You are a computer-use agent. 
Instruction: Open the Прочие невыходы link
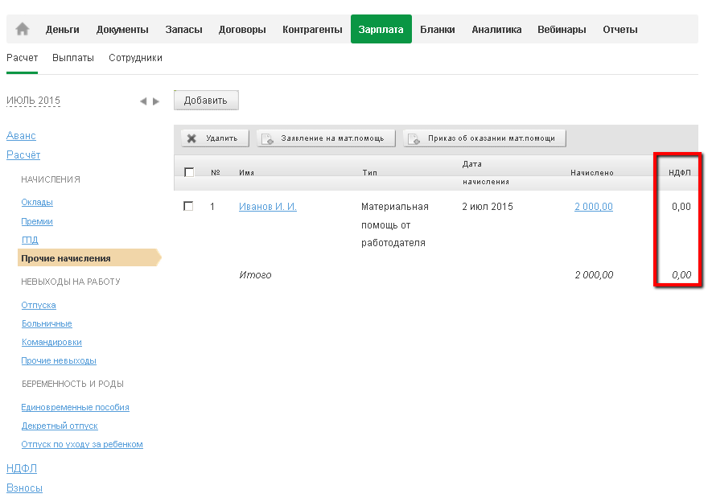tap(59, 360)
